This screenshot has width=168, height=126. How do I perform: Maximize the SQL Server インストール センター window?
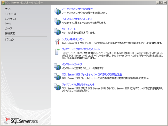161,2
